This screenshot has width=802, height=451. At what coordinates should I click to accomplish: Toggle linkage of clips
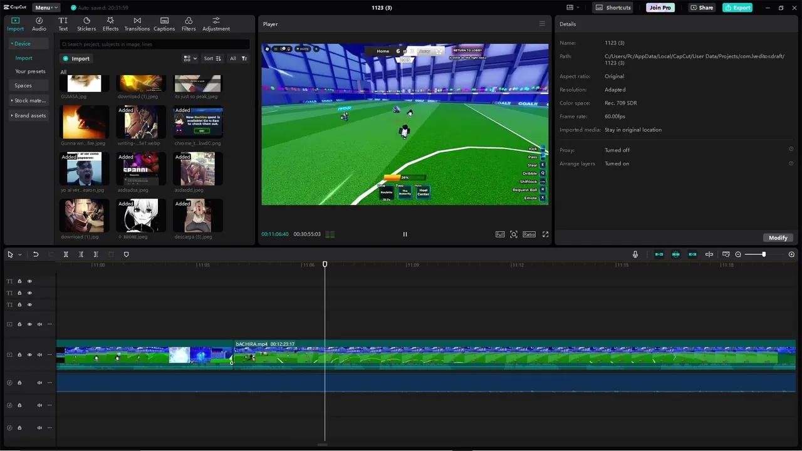point(692,254)
